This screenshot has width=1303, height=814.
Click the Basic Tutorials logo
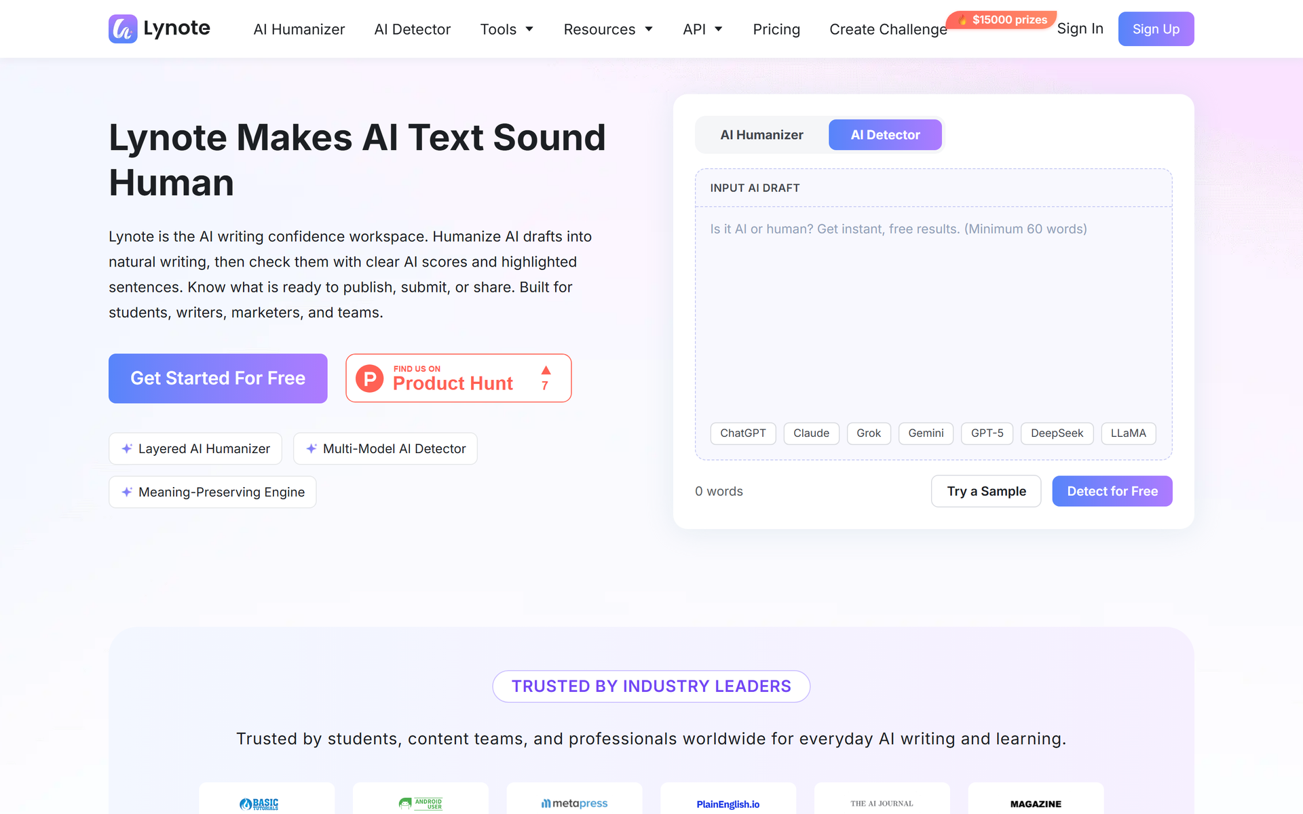point(259,804)
